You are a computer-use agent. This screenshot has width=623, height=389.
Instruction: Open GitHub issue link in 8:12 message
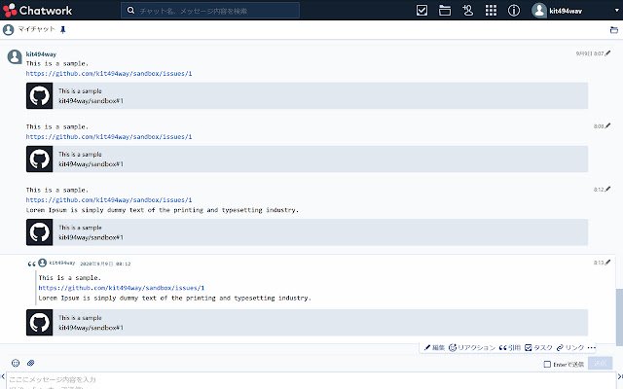[x=109, y=200]
